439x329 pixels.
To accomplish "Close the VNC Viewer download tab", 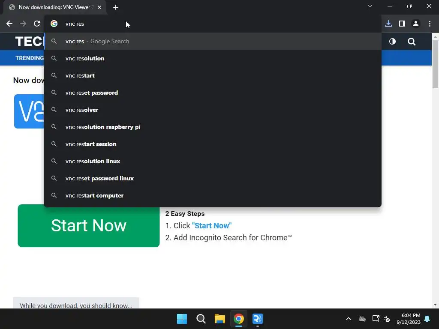I will click(99, 7).
